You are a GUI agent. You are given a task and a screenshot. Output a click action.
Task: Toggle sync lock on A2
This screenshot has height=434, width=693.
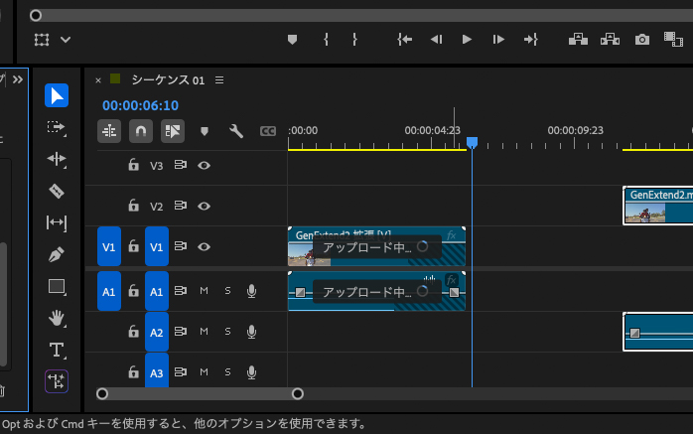point(181,332)
